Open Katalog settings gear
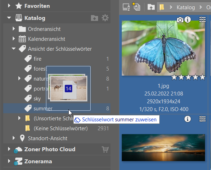211x170 pixels. tap(105, 18)
